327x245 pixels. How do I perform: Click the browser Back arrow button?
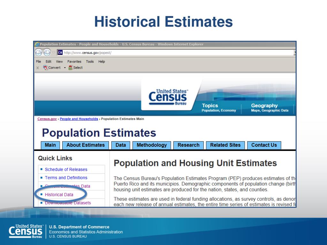point(39,52)
